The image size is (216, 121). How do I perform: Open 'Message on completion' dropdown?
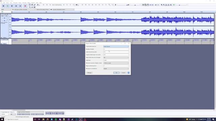point(116,69)
